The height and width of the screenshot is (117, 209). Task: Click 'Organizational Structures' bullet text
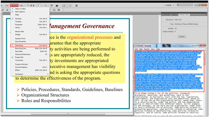45,95
